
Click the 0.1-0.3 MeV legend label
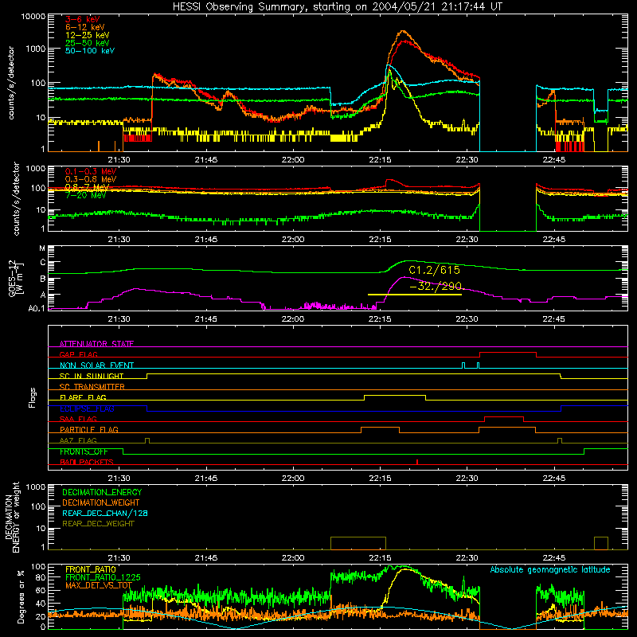click(91, 171)
